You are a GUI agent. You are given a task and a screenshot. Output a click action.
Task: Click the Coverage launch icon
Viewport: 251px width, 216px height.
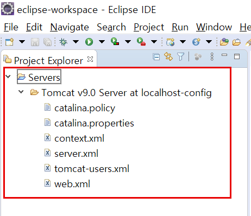(115, 42)
